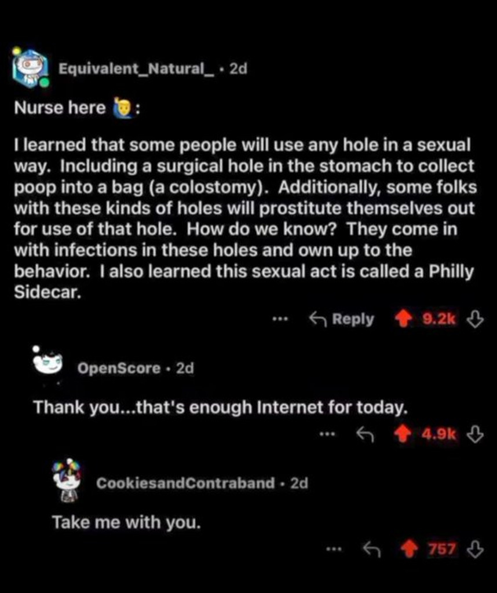
Task: Upvote the 4.9k comment
Action: pyautogui.click(x=403, y=434)
